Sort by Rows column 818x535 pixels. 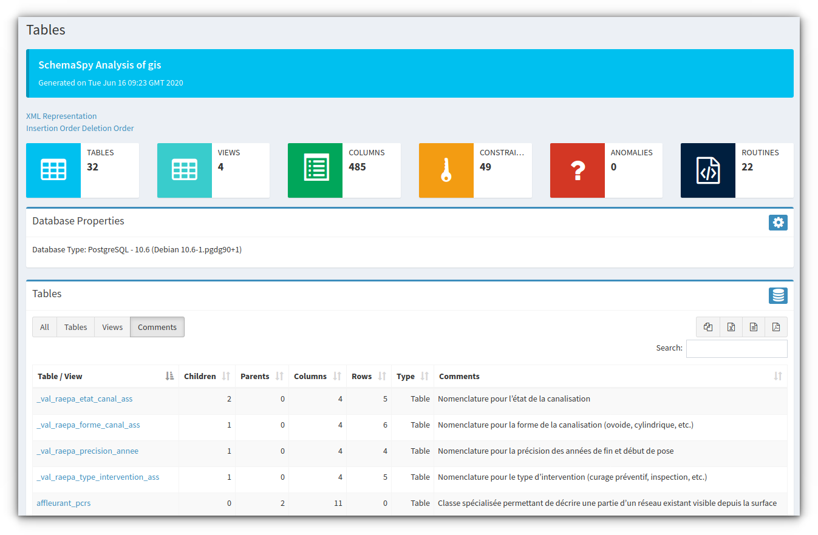[369, 376]
